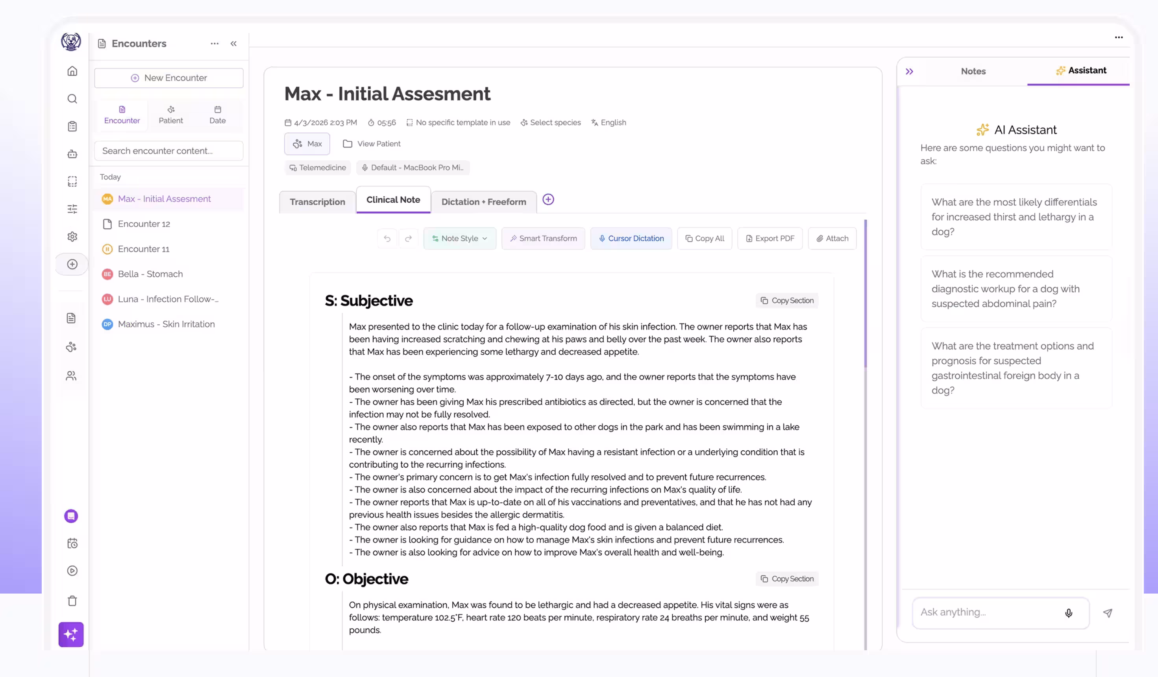The height and width of the screenshot is (677, 1158).
Task: Open the Default - MacBook Pro microphone selector
Action: (412, 167)
